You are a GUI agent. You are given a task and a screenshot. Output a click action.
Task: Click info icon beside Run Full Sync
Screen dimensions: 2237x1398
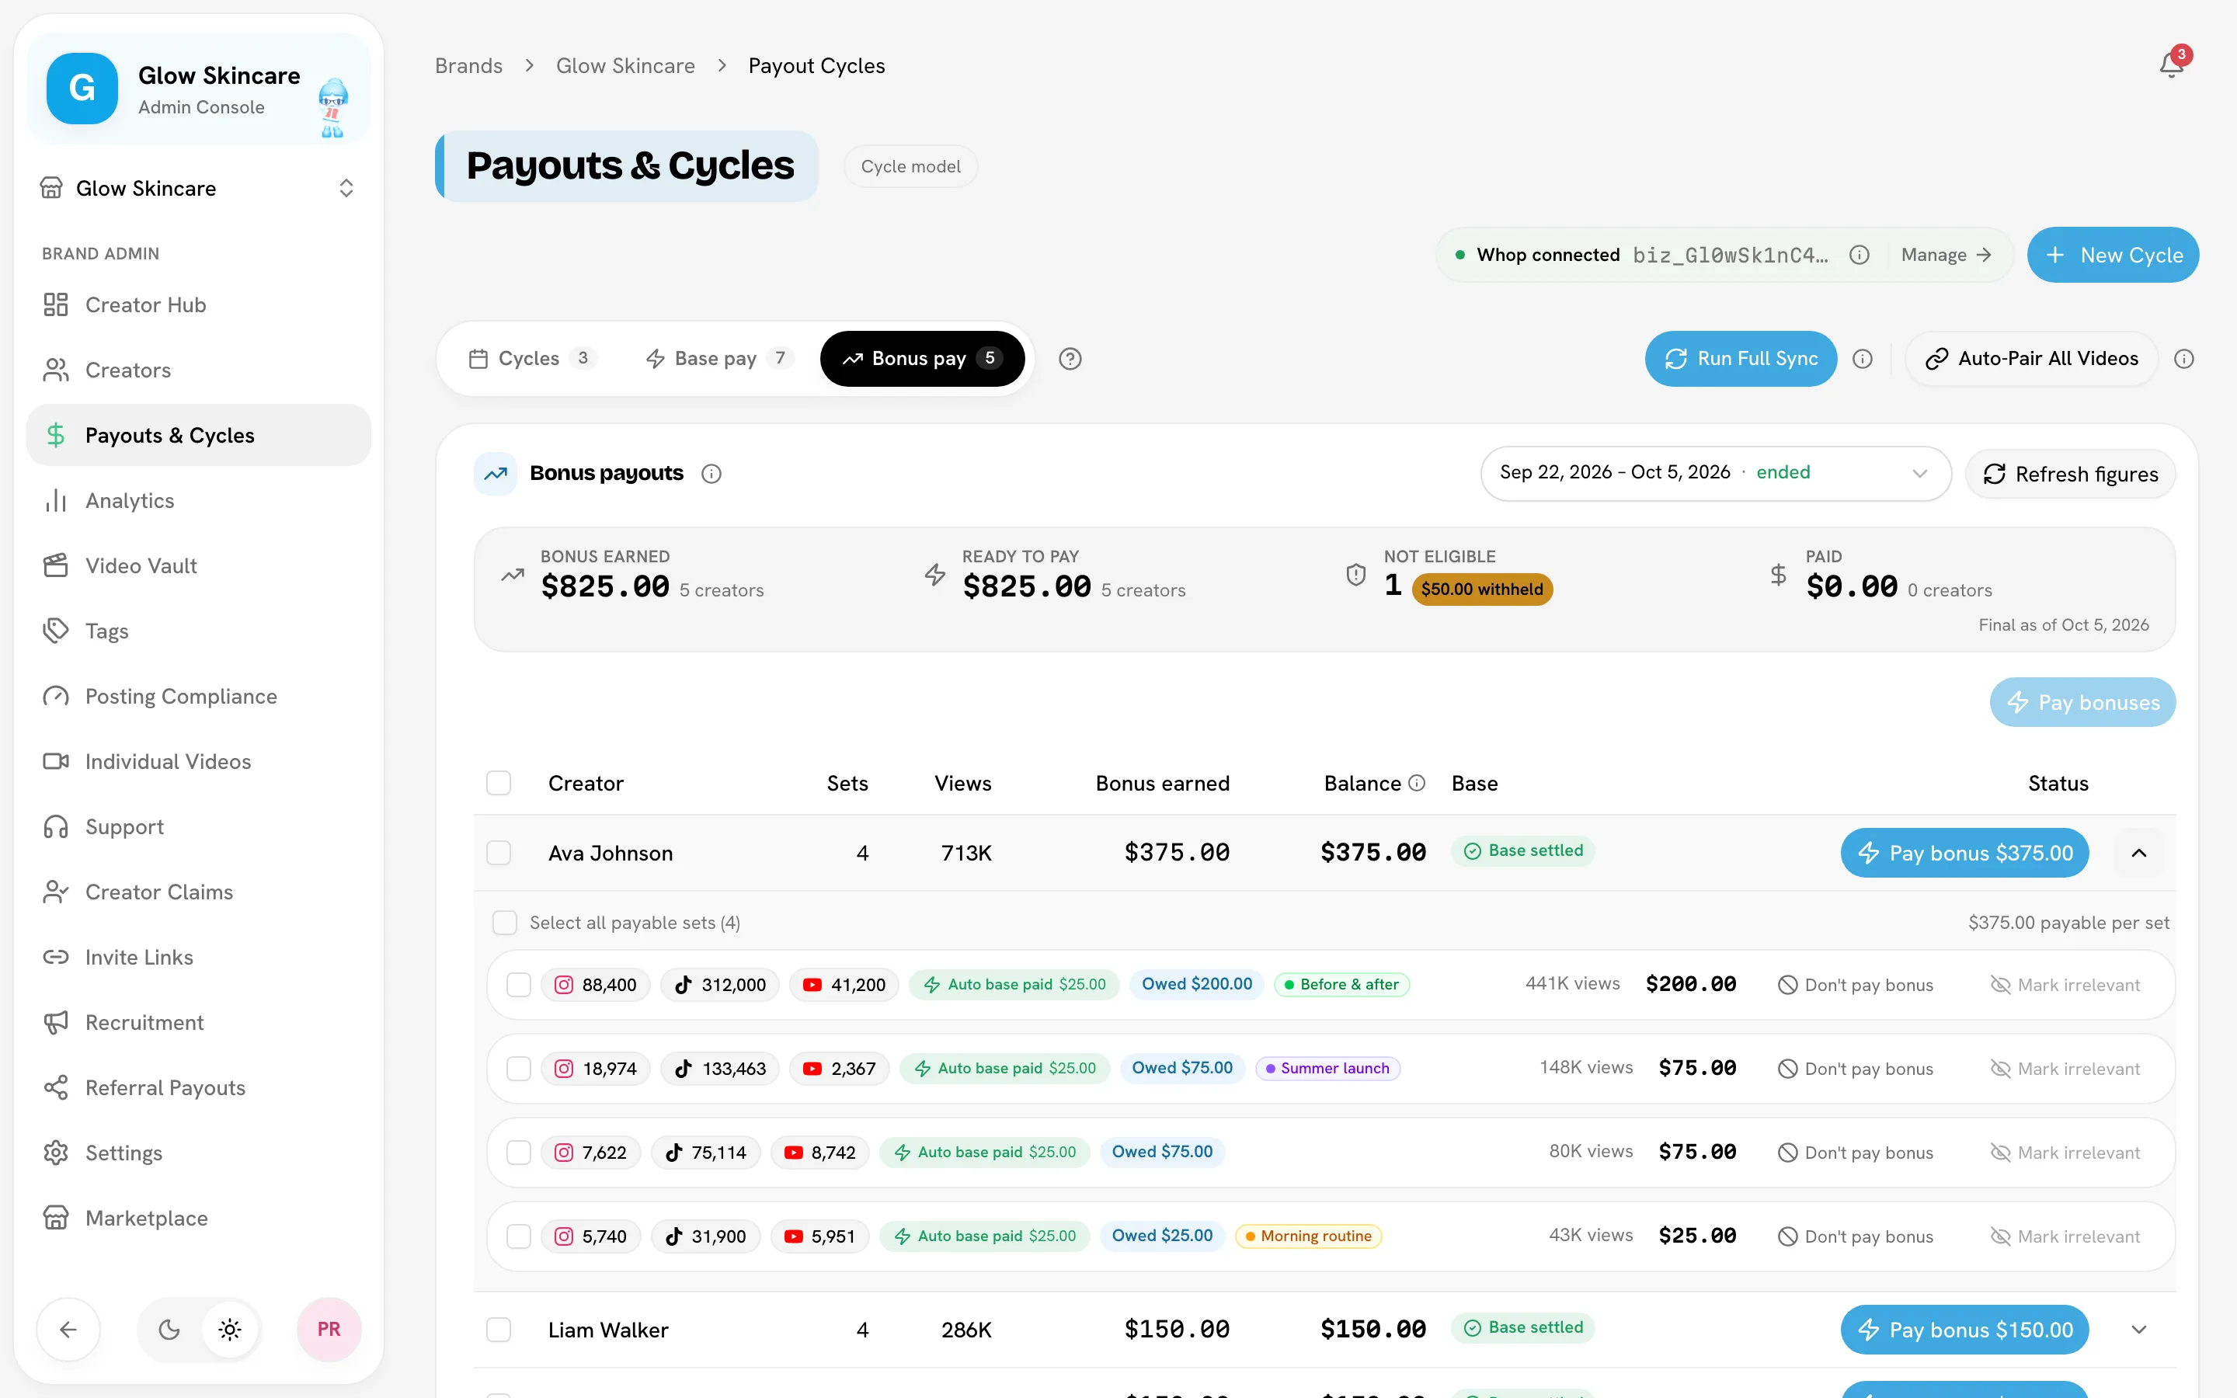[1863, 359]
